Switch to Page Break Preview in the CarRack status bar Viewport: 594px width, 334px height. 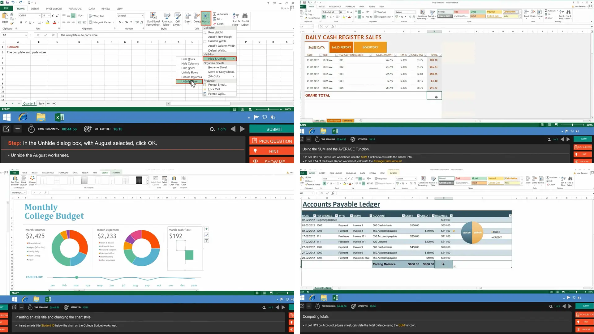[x=250, y=109]
